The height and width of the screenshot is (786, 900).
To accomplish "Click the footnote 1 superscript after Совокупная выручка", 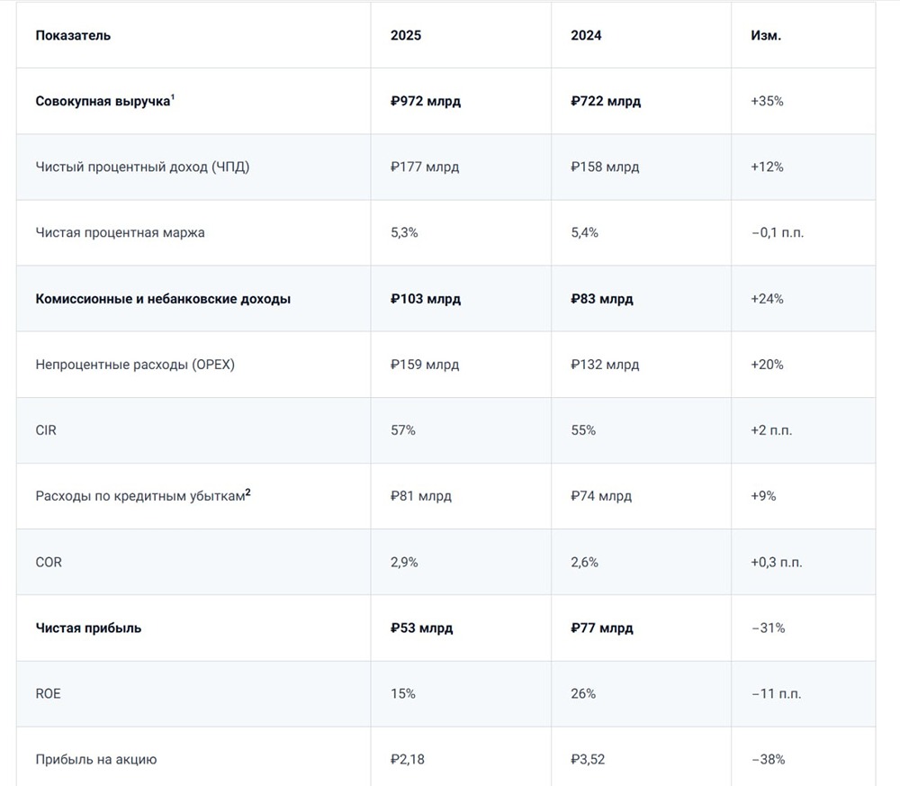I will (173, 97).
